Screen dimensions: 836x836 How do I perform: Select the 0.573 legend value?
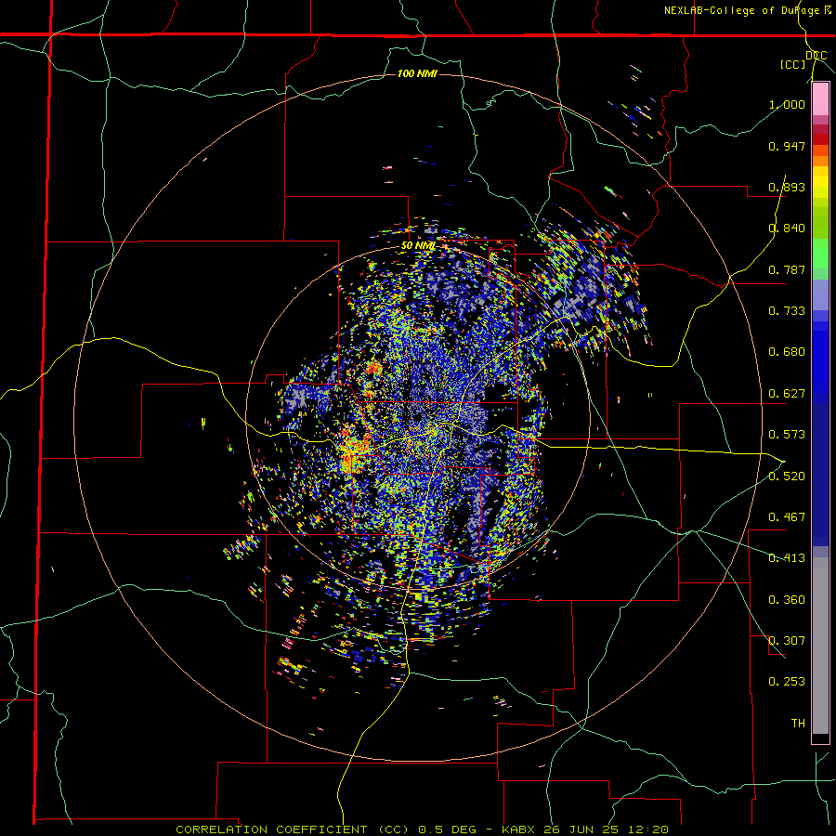[787, 435]
